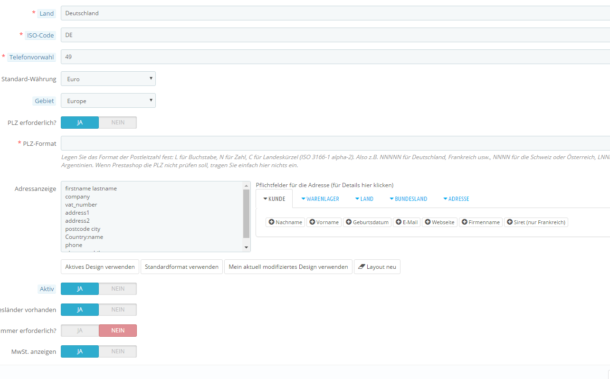
Task: Click the Adressanzeige scrollbar down arrow
Action: tap(246, 247)
